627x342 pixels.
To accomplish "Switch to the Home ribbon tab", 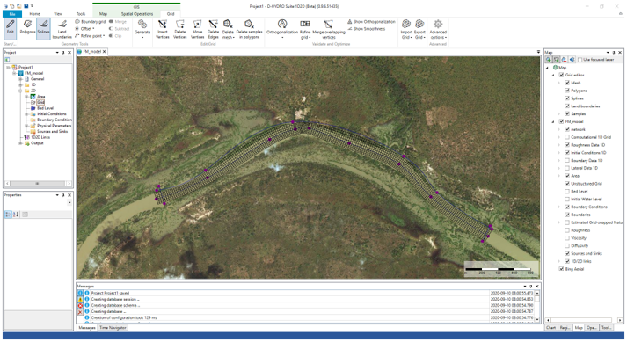I will [x=35, y=14].
